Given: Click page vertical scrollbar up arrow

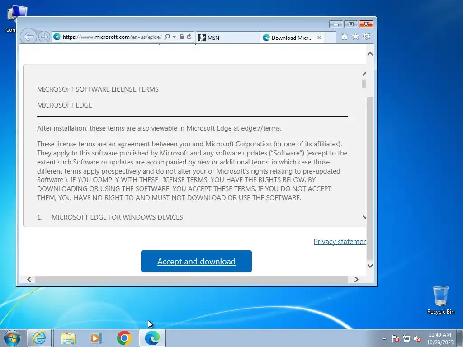Looking at the screenshot, I should [370, 54].
